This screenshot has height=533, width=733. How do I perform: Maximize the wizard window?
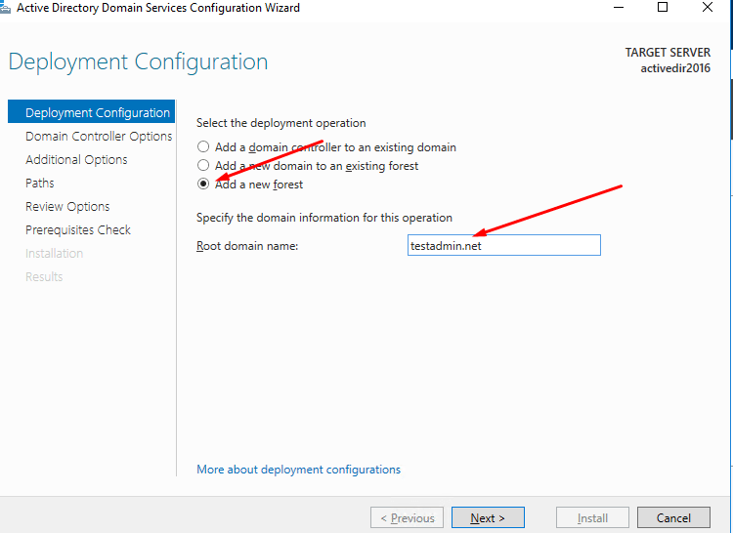pos(663,8)
